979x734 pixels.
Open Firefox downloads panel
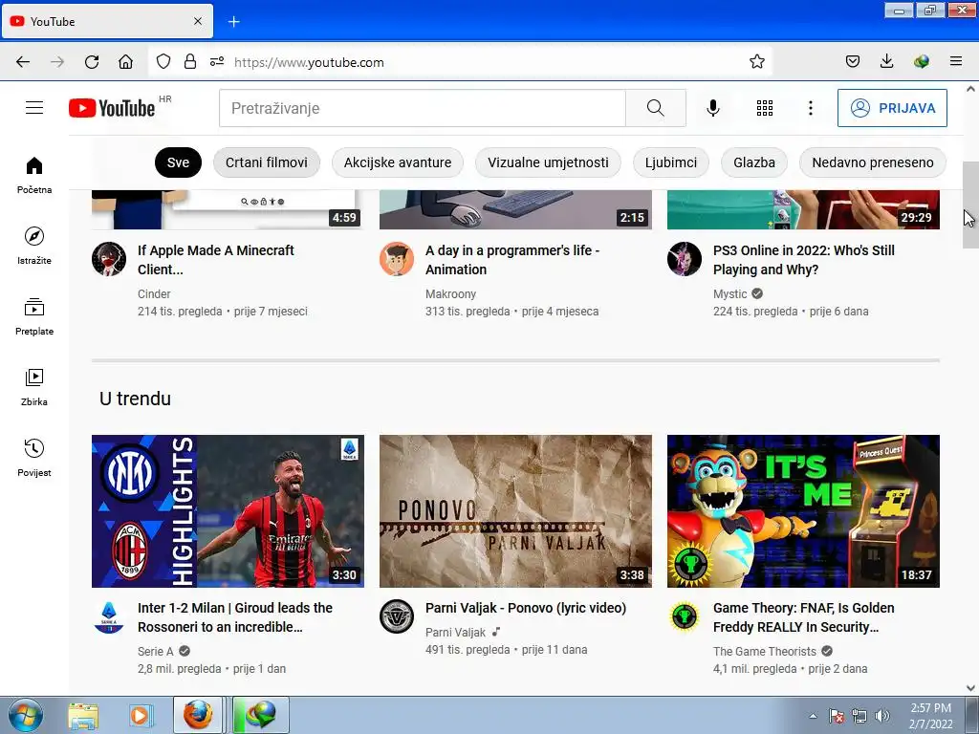pyautogui.click(x=886, y=61)
